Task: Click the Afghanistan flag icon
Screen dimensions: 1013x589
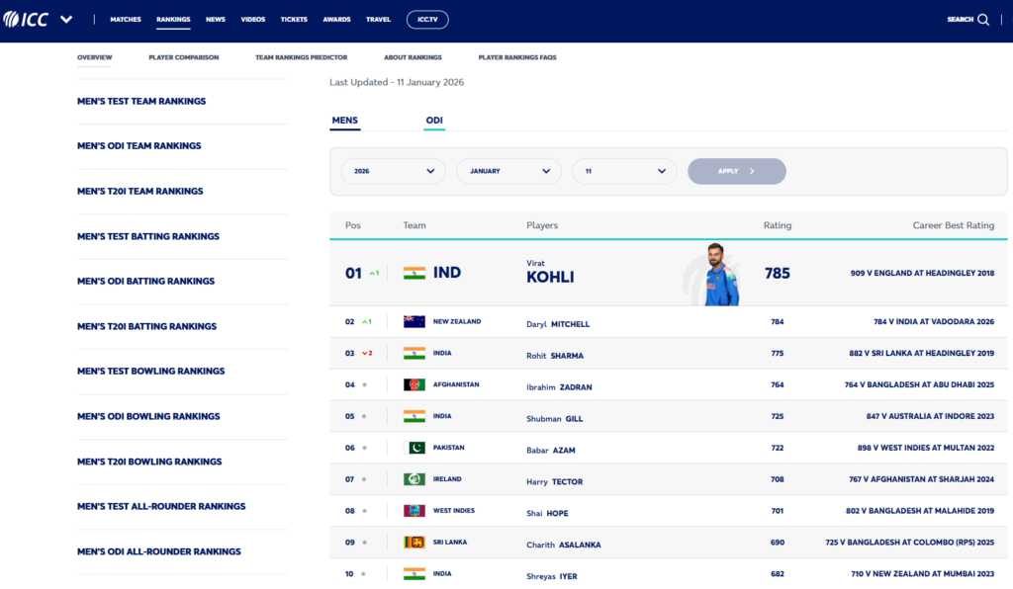Action: (x=414, y=384)
